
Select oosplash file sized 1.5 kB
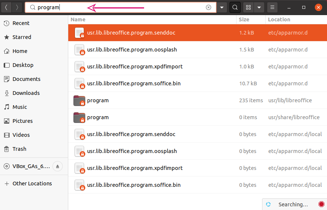(197, 50)
